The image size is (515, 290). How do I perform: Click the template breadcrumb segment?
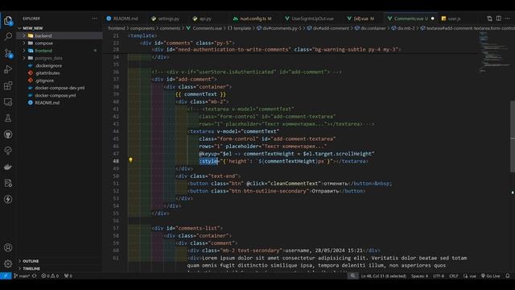click(x=242, y=28)
